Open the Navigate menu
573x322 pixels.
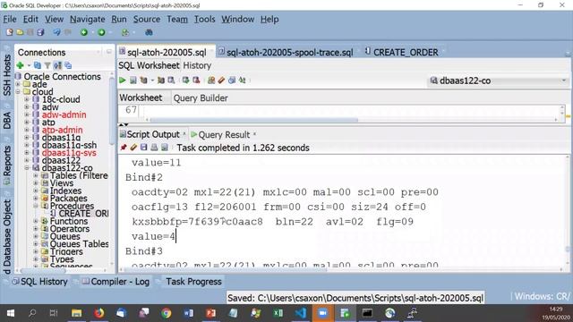[x=88, y=19]
